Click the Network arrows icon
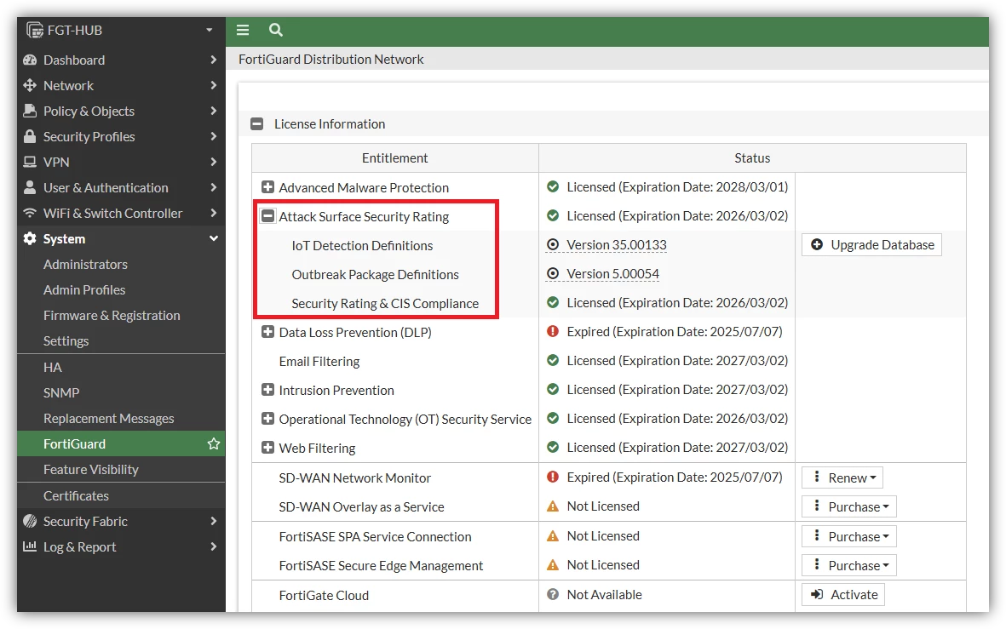The image size is (1006, 629). coord(30,85)
